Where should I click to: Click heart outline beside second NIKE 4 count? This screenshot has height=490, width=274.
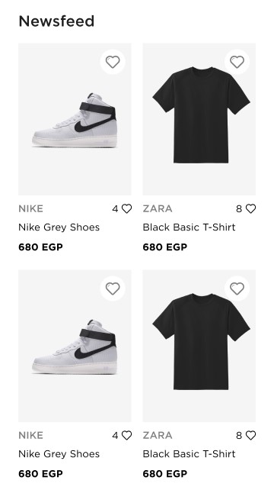126,435
